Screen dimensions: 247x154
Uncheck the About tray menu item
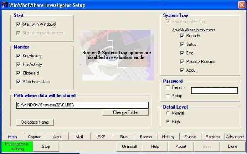pyautogui.click(x=182, y=70)
